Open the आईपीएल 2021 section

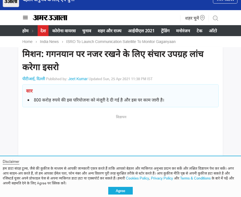(x=141, y=31)
